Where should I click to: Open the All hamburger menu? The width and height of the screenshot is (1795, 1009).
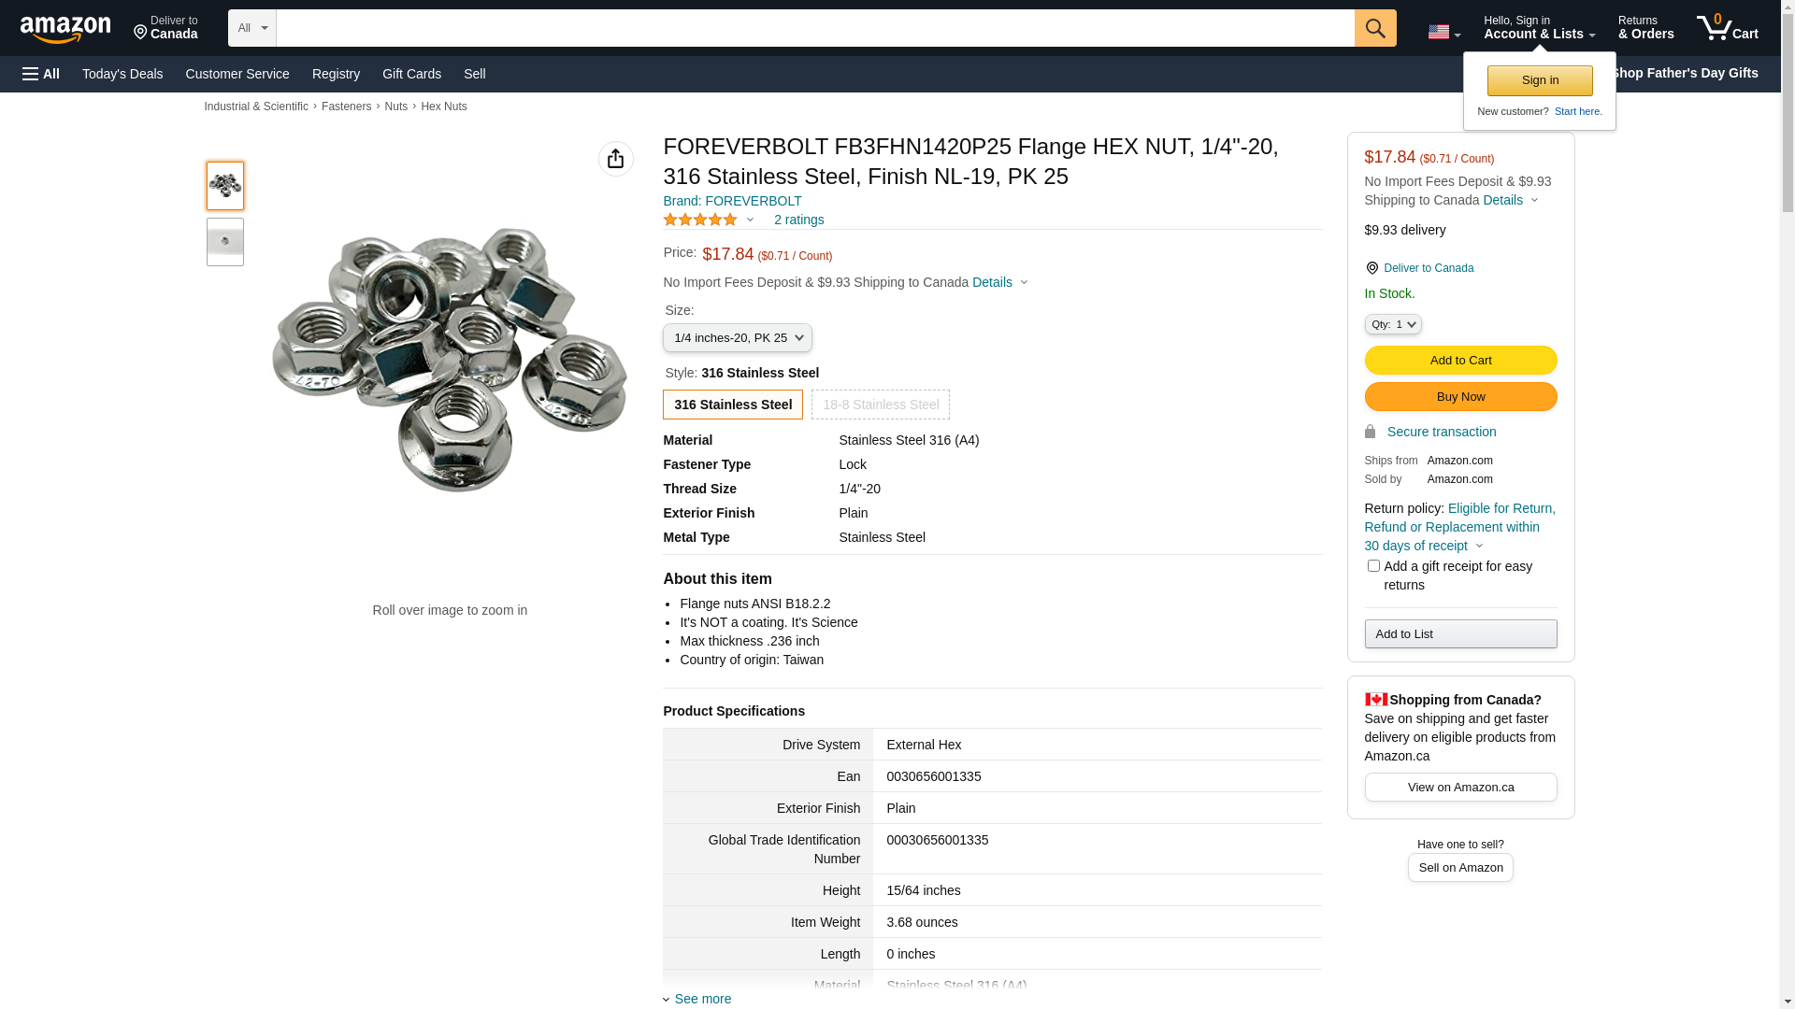(41, 74)
